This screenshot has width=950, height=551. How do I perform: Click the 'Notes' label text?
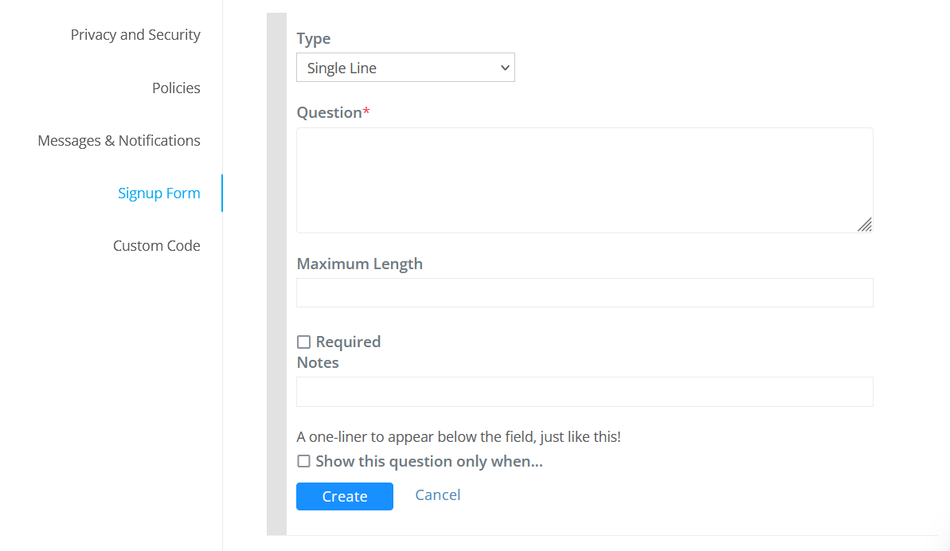coord(318,363)
